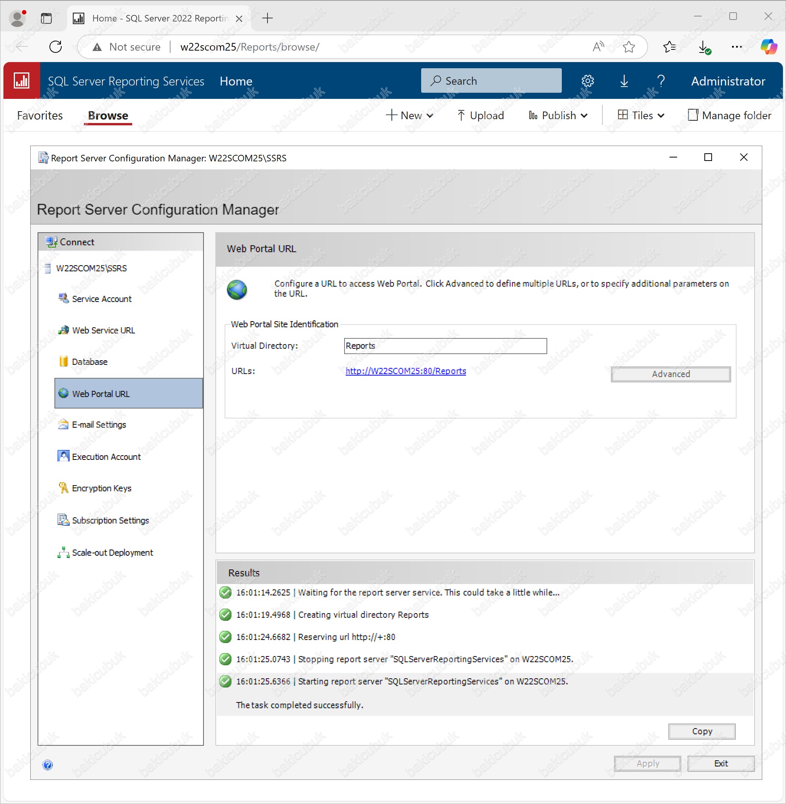Expand the Publish dropdown

[x=558, y=116]
